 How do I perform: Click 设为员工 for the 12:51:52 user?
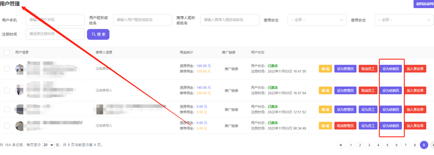pos(368,109)
